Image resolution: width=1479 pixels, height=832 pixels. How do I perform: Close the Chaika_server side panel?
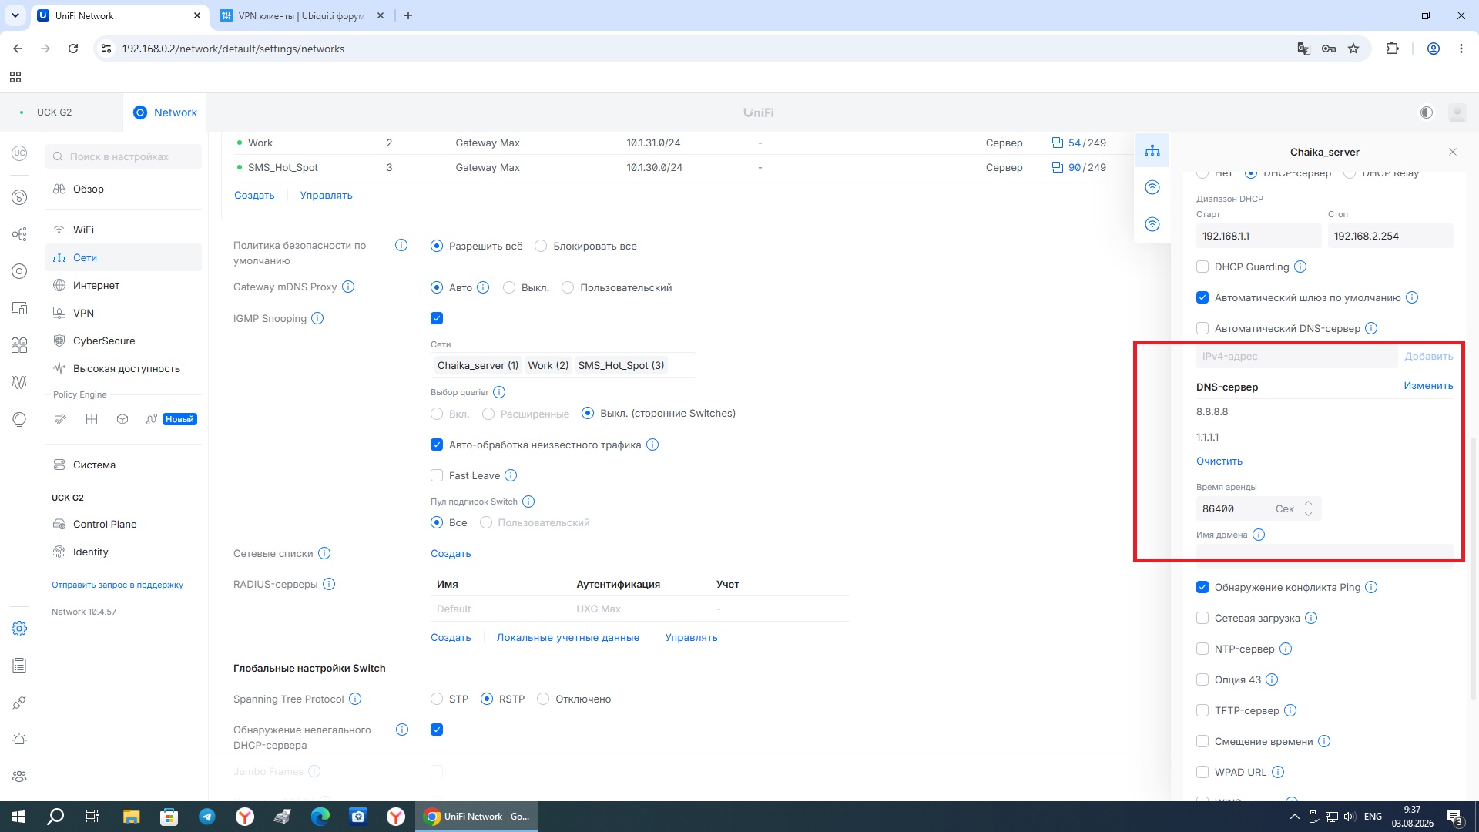coord(1453,152)
